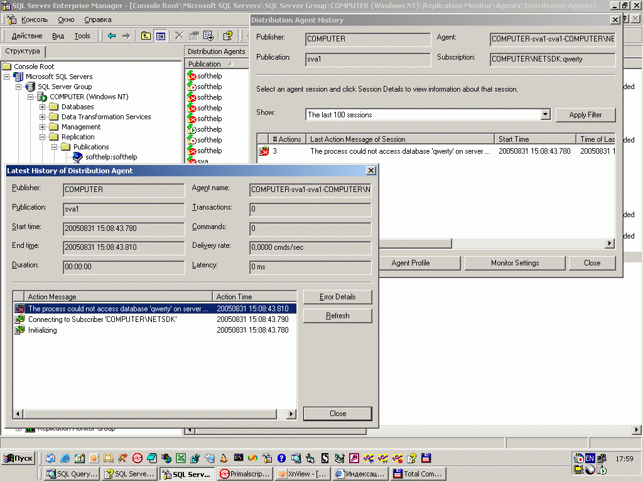Click the EN language indicator in tray
This screenshot has height=482, width=643.
590,458
